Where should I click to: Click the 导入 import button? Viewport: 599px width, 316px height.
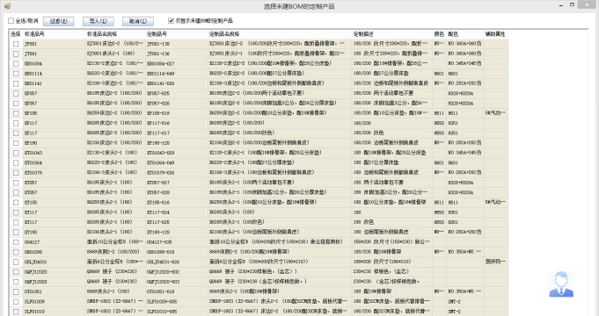point(99,21)
